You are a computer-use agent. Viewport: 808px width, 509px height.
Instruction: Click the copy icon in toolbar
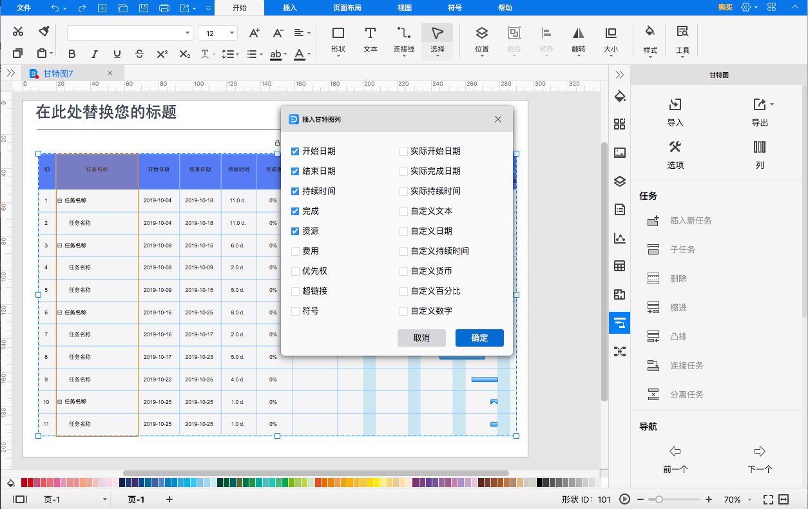(x=18, y=53)
